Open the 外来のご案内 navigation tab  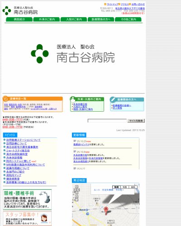47,19
